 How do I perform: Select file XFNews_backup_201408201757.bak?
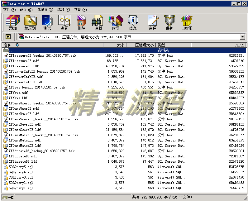(37, 87)
